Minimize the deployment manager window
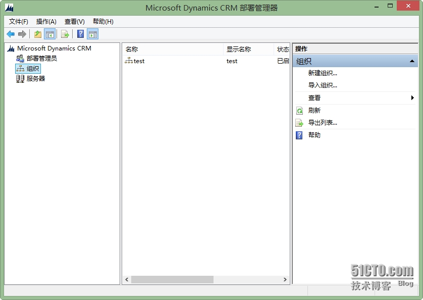Image resolution: width=423 pixels, height=300 pixels. (x=377, y=7)
